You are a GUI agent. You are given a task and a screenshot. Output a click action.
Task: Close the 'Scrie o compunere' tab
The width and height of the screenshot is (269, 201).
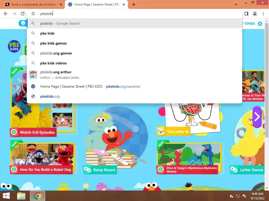coord(61,5)
